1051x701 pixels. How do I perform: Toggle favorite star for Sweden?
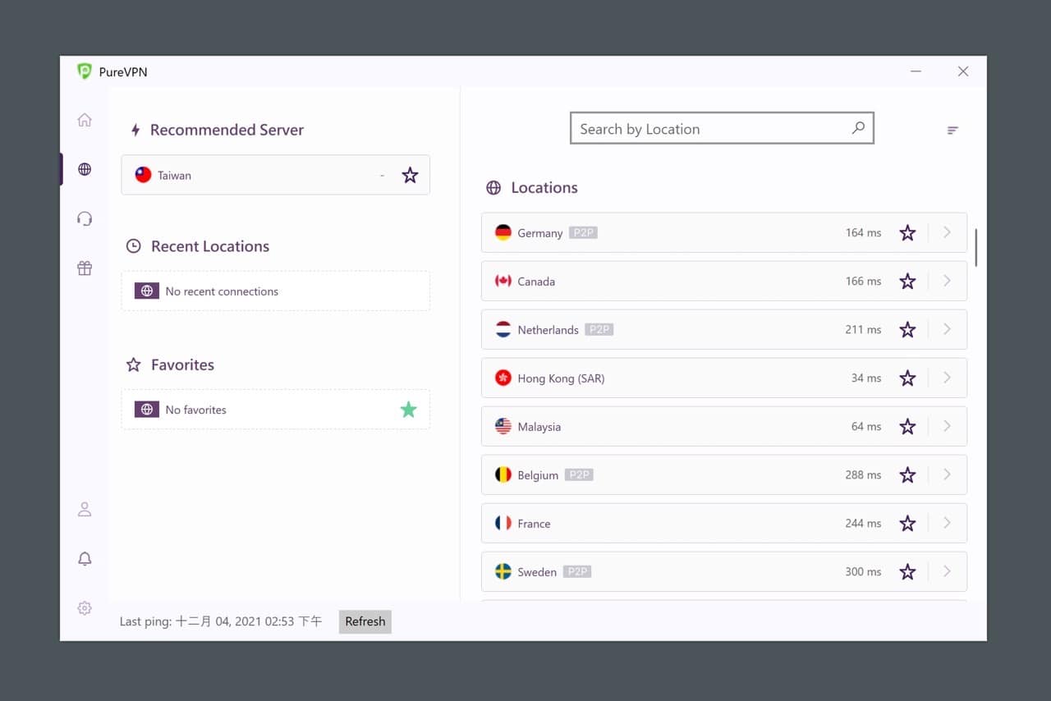[x=907, y=571]
